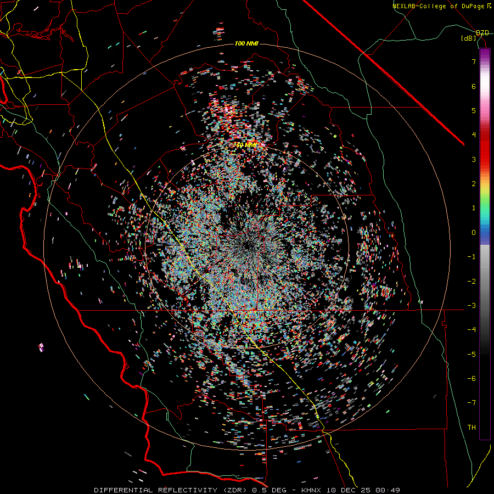Click the '6' value on the color scale

[x=474, y=86]
